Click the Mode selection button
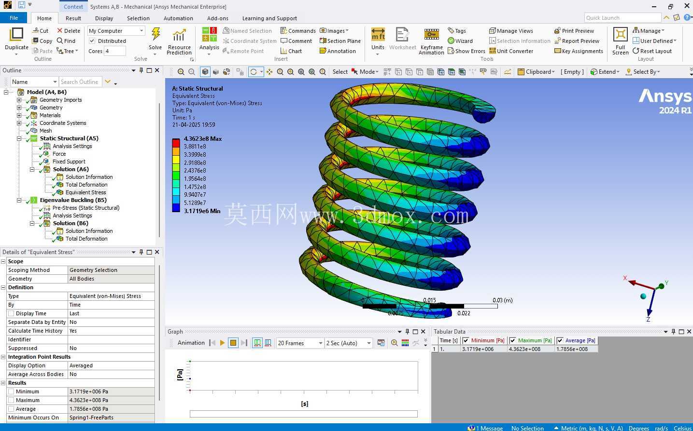Screen dimensions: 693x431 365,72
